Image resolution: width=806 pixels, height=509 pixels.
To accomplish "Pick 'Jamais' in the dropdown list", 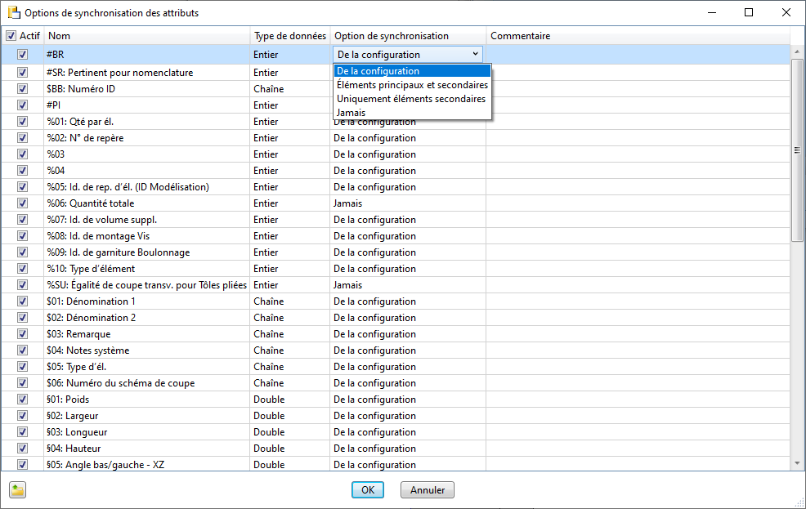I will pos(352,113).
